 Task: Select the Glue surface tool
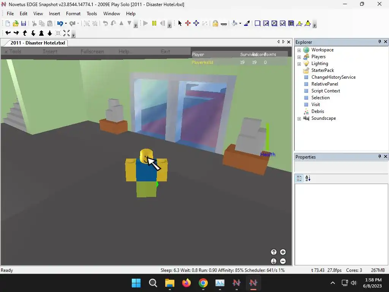[x=266, y=23]
